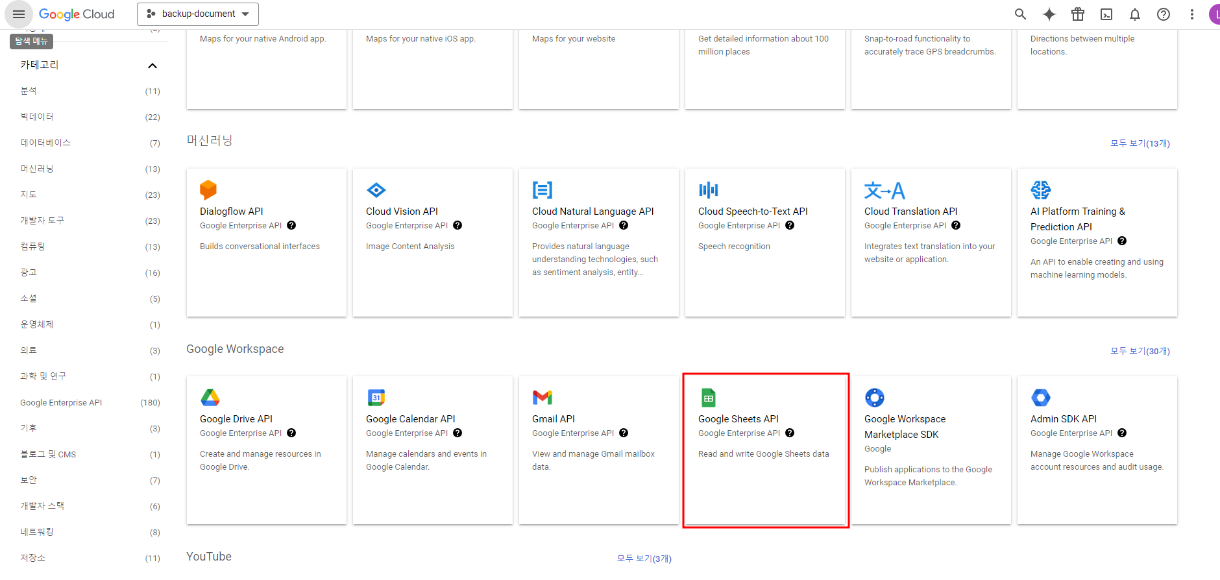Filter by 데이터베이스 category

pyautogui.click(x=90, y=143)
